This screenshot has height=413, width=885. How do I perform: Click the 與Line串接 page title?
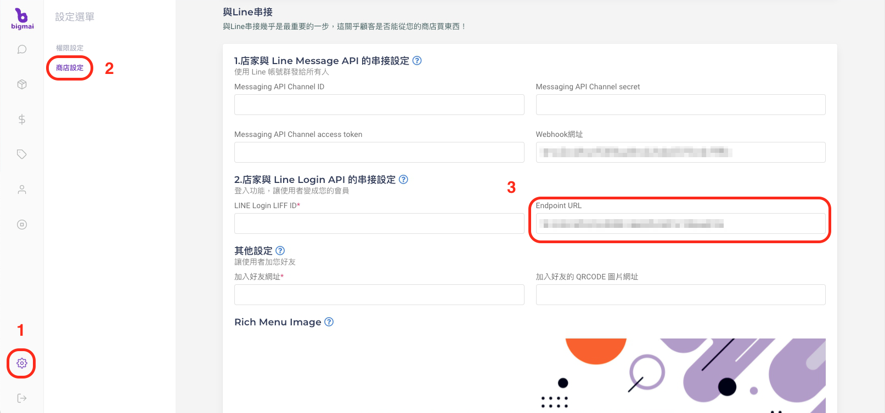(248, 12)
